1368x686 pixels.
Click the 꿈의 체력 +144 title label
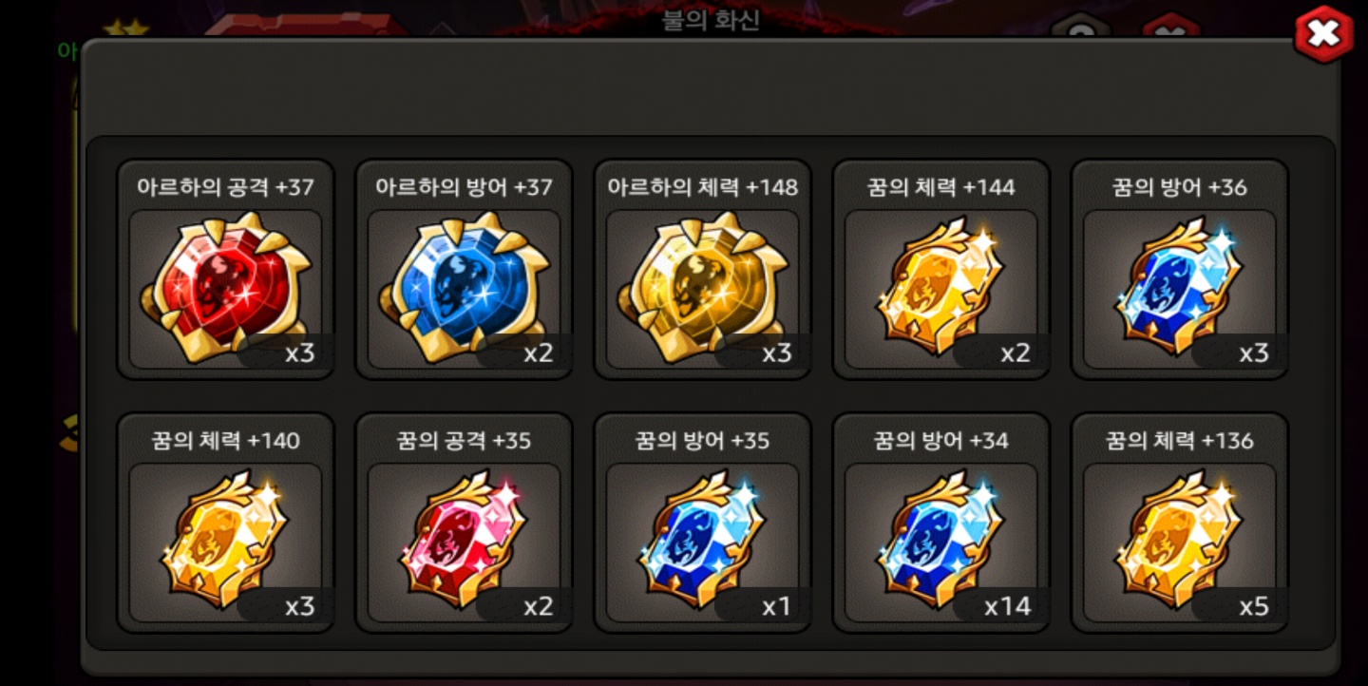click(x=940, y=187)
